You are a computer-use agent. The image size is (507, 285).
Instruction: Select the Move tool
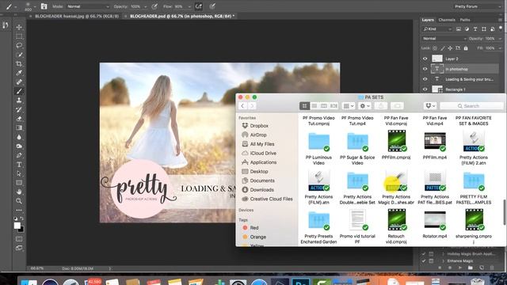[19, 27]
